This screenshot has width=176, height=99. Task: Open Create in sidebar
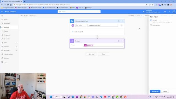[x=6, y=31]
